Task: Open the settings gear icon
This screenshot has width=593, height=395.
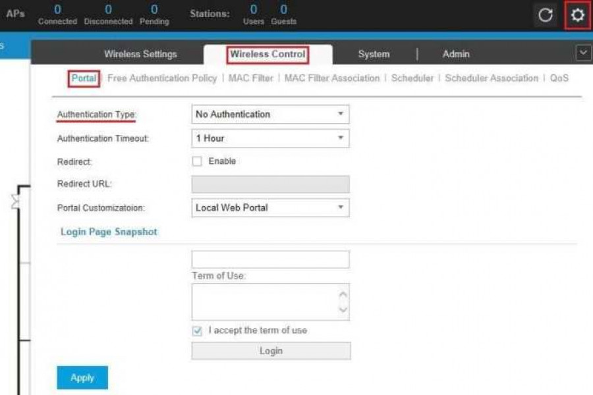Action: click(576, 15)
